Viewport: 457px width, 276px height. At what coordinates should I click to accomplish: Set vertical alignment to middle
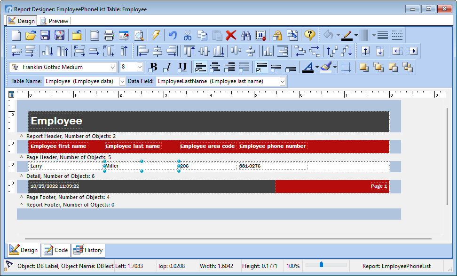coord(276,67)
